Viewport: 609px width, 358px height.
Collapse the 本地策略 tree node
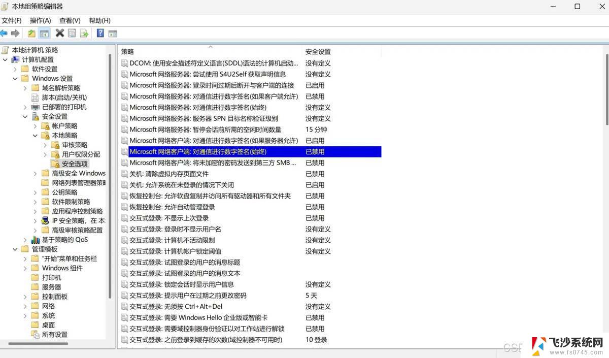tap(36, 136)
